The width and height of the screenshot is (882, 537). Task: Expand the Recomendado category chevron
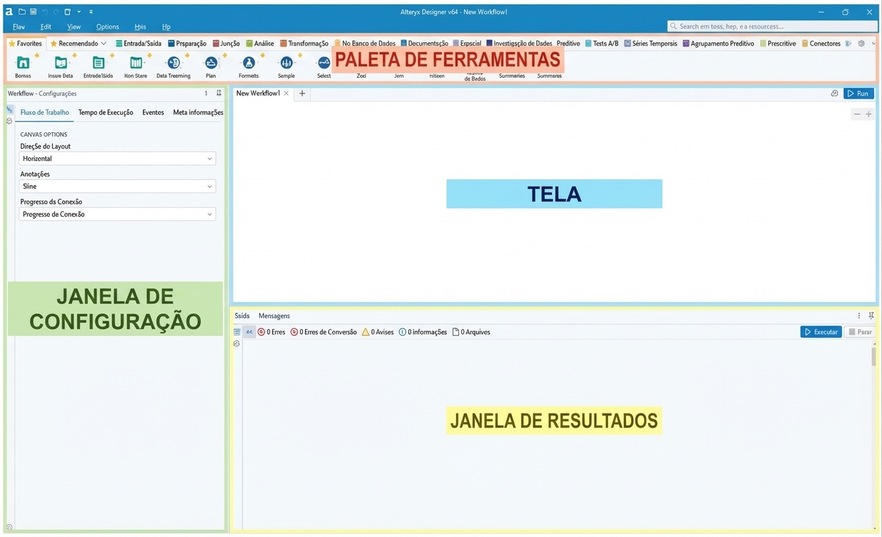pyautogui.click(x=103, y=44)
